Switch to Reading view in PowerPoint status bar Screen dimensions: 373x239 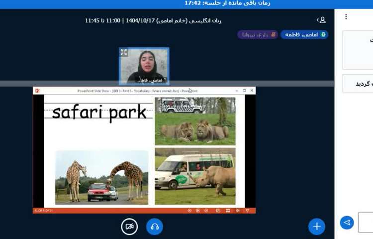238,211
